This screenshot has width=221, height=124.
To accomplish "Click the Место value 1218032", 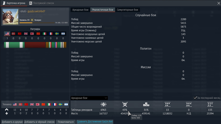I will click(x=167, y=114).
